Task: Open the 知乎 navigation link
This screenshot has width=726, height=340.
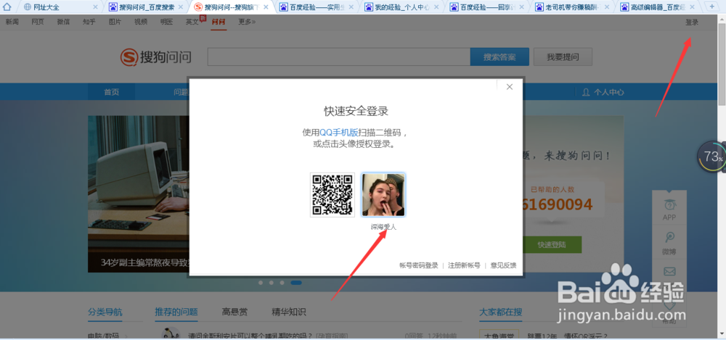Action: point(89,22)
